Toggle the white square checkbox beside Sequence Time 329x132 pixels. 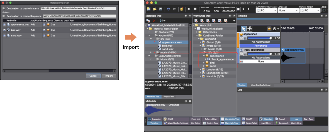tap(238, 9)
